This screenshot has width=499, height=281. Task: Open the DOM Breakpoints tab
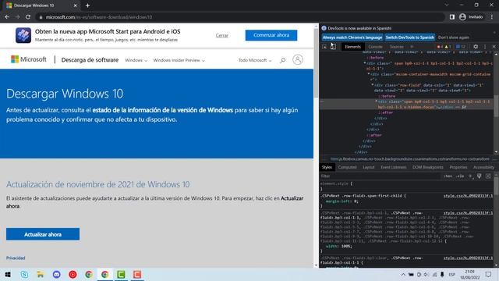tap(428, 167)
